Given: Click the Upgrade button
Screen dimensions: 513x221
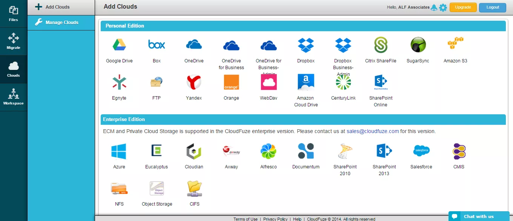Looking at the screenshot, I should tap(463, 8).
